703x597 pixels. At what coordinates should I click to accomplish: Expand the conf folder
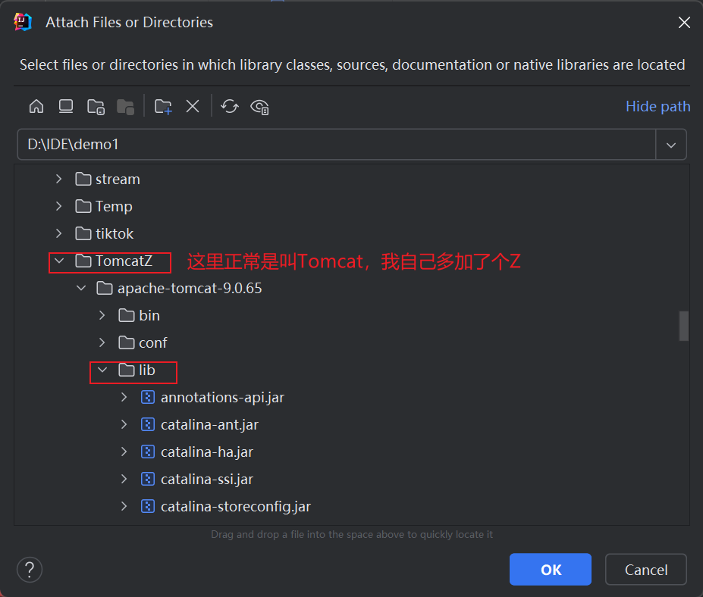[102, 343]
